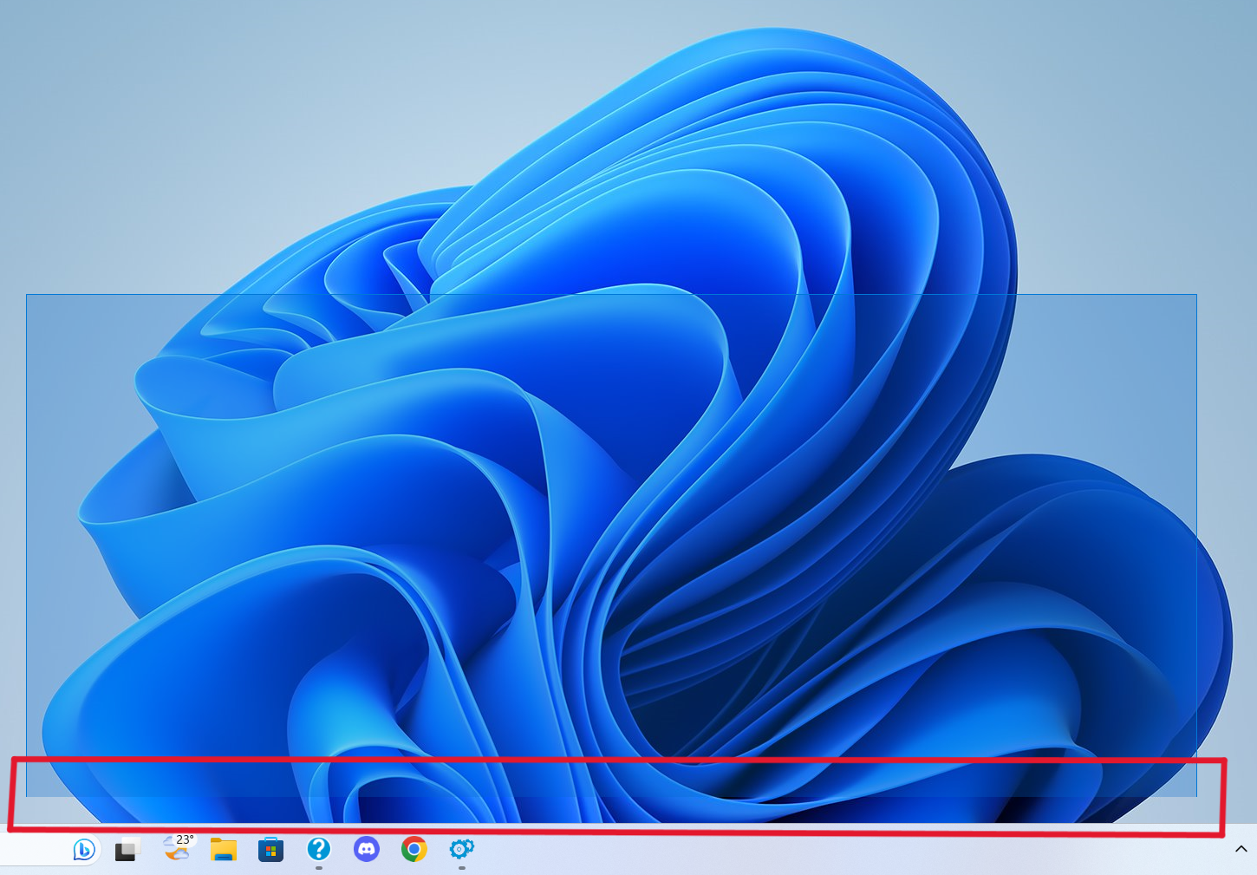Switch to the Get Help app
This screenshot has width=1257, height=875.
(x=319, y=850)
